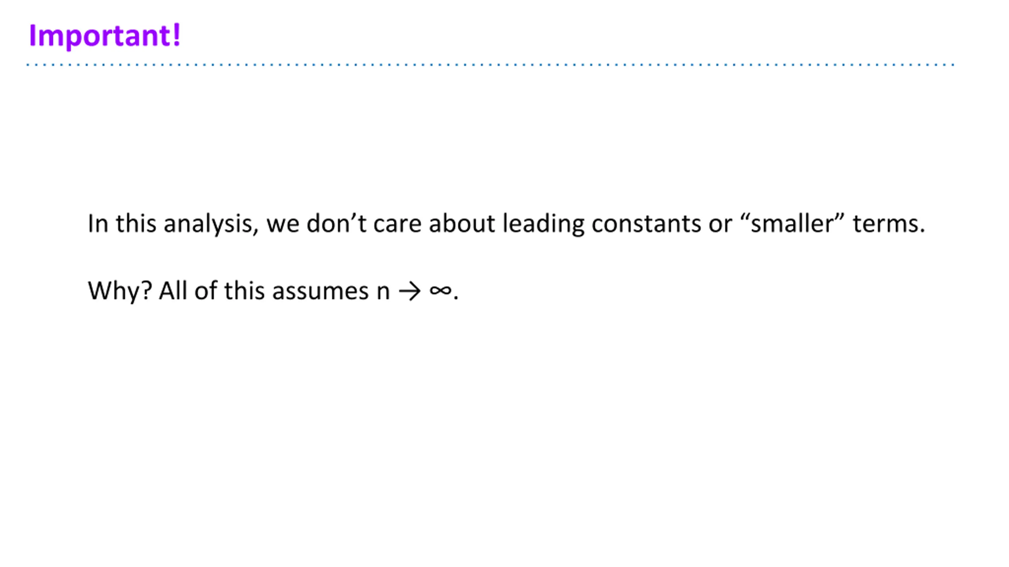Click the word "leading" in the sentence

(543, 224)
